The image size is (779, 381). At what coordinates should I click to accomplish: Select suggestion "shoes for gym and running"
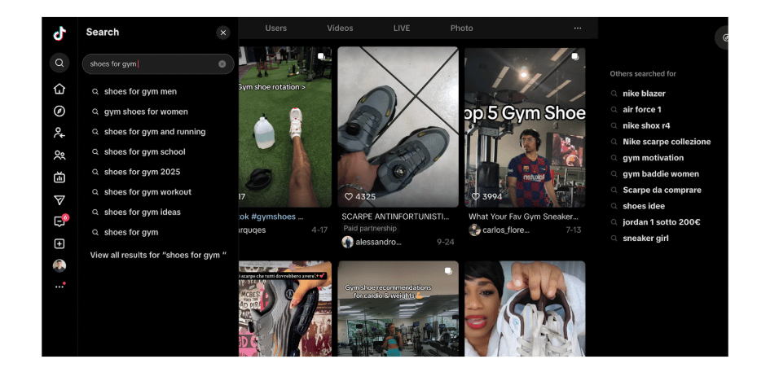click(154, 132)
